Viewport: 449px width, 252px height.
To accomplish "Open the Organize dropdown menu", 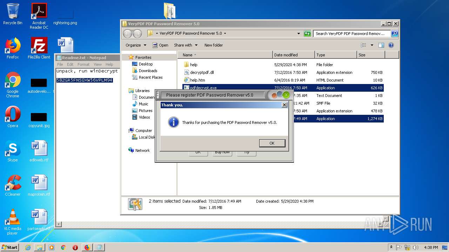I will [136, 45].
